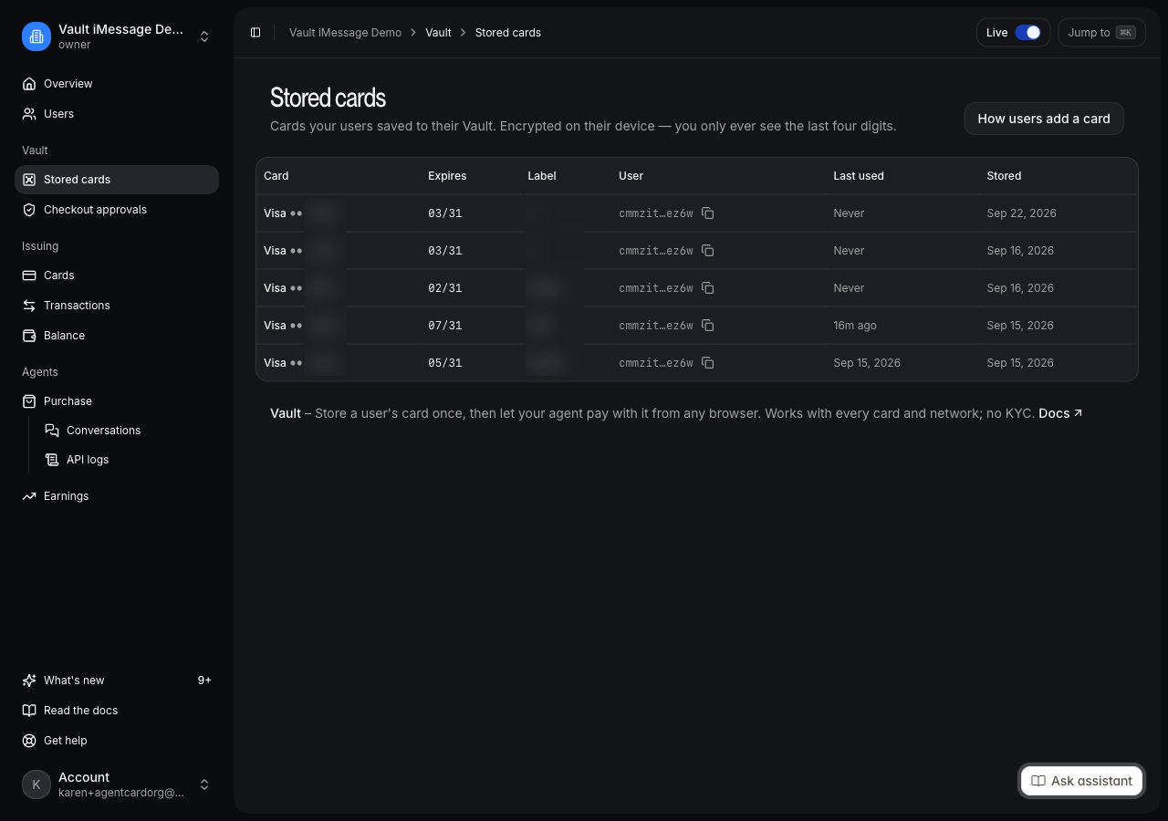This screenshot has width=1168, height=821.
Task: Open the Ask assistant button
Action: [x=1081, y=781]
